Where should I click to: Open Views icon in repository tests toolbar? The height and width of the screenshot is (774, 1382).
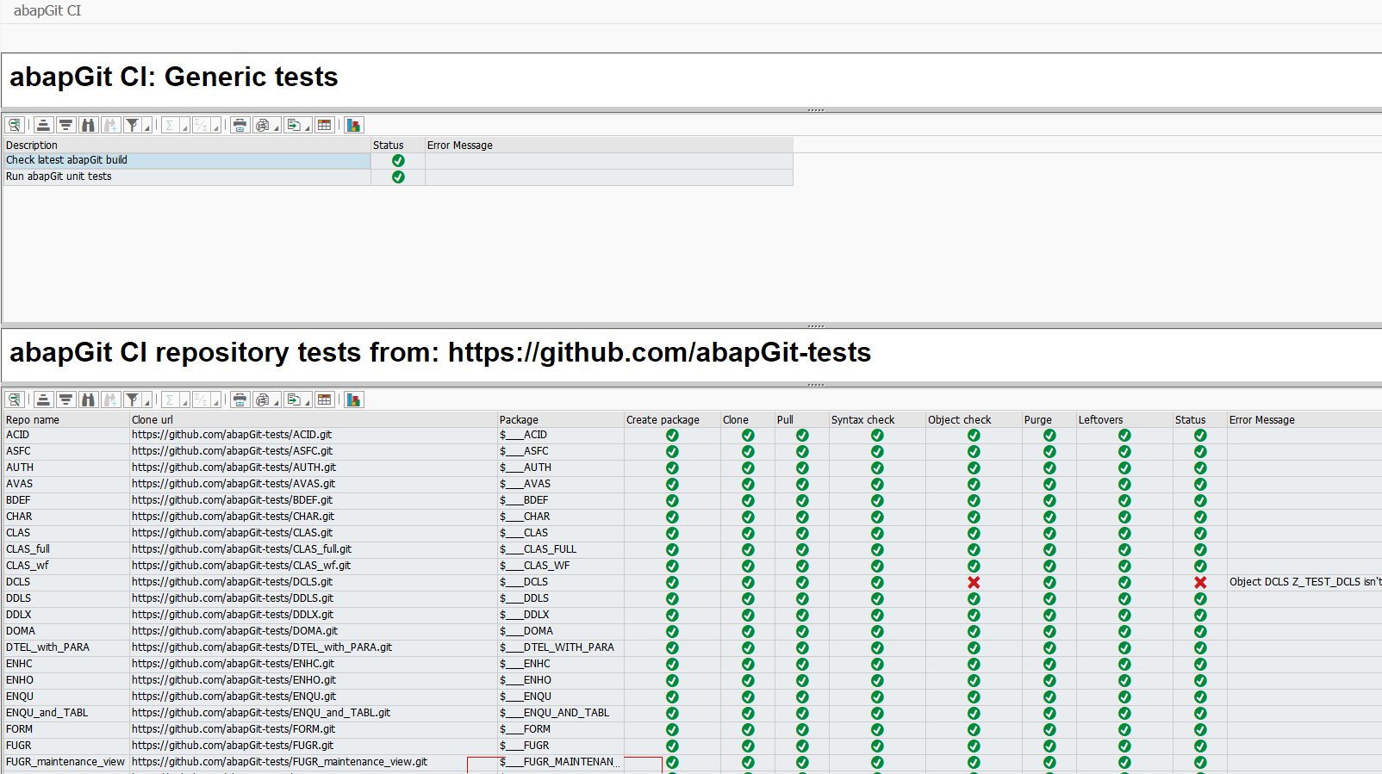[x=262, y=400]
